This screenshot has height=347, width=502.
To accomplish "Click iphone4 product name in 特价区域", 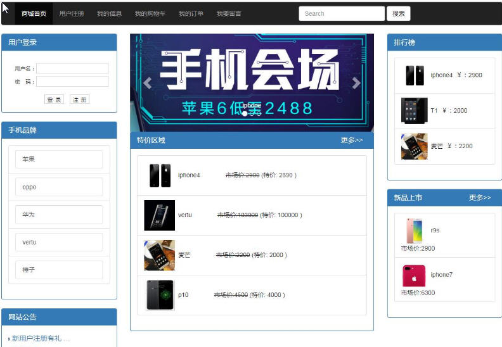I will coord(189,175).
